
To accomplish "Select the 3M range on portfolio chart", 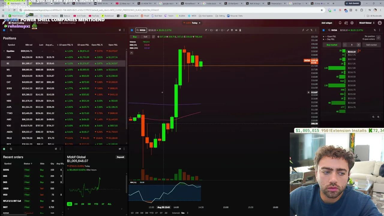I will click(89, 204).
